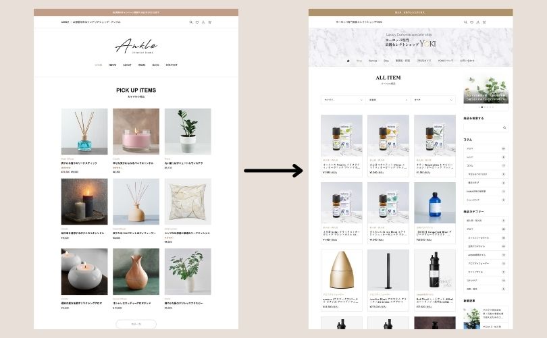
Task: Select BLOG in the Ankle navigation
Action: 155,65
